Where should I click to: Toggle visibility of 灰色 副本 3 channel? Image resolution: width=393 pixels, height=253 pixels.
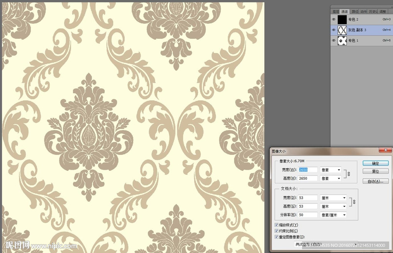(334, 30)
